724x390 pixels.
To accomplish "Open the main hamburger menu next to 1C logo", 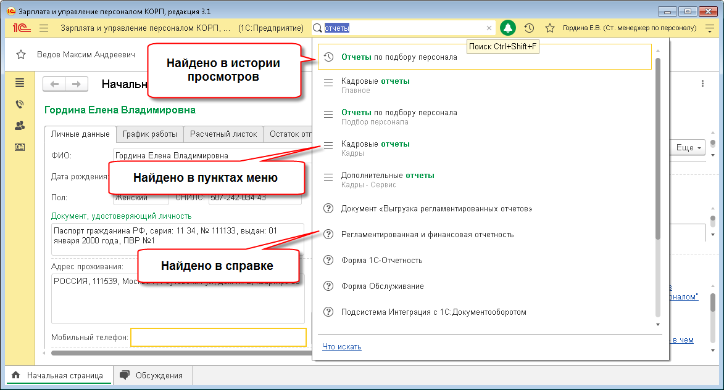I will tap(44, 28).
